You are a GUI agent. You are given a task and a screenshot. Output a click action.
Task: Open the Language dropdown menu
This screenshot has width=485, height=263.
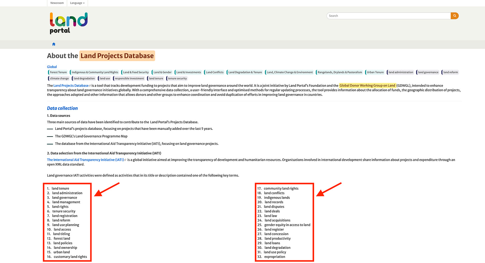(x=77, y=3)
